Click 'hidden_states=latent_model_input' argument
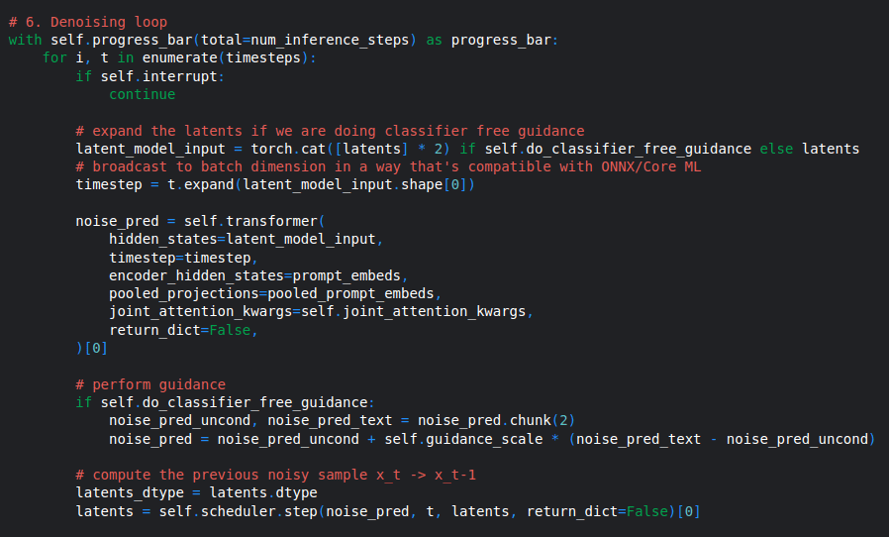This screenshot has height=537, width=889. [x=243, y=240]
